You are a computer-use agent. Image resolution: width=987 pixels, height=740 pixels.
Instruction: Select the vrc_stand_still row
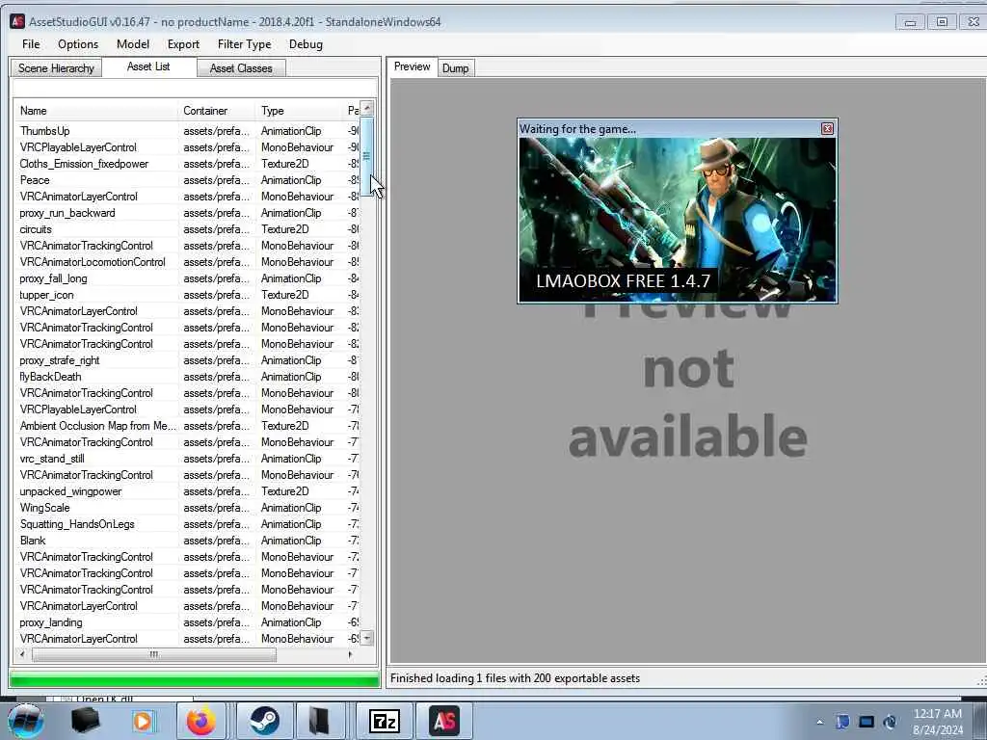[187, 458]
